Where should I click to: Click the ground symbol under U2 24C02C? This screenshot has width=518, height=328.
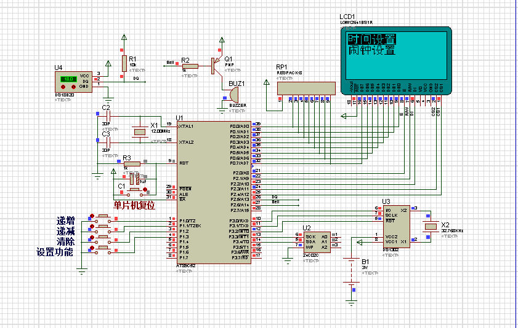pos(288,262)
